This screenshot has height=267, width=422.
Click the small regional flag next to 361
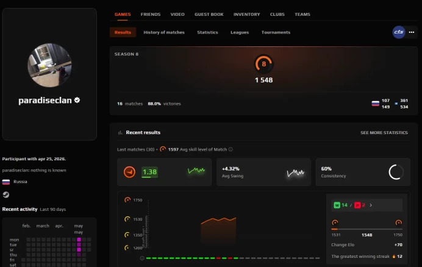[396, 104]
